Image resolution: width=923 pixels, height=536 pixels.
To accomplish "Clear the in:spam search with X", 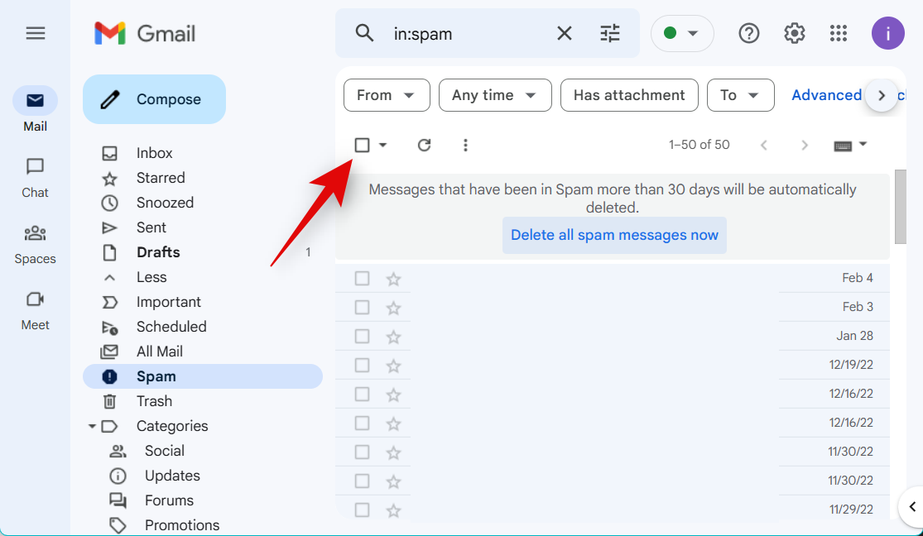I will pos(564,34).
